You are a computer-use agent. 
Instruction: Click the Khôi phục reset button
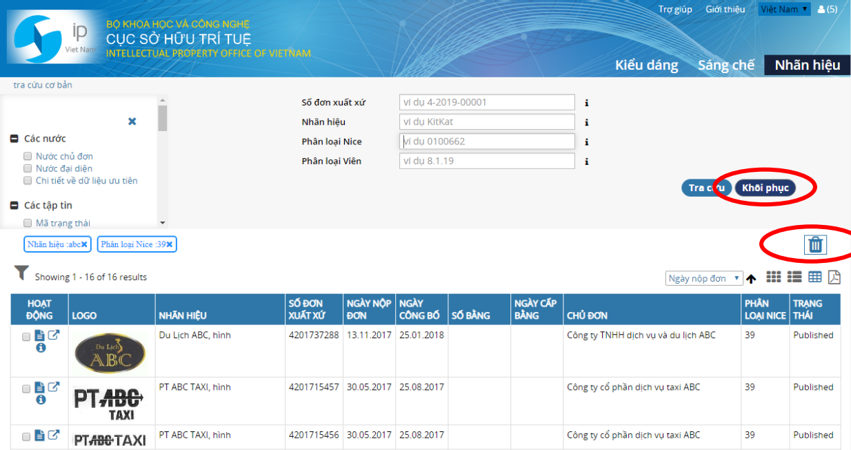coord(765,188)
